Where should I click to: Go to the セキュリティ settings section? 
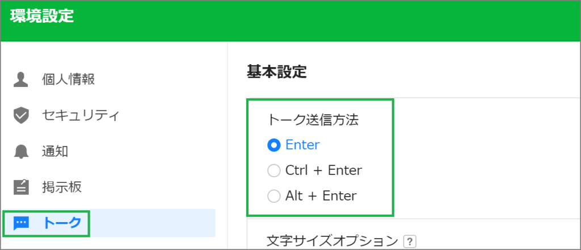click(x=81, y=115)
